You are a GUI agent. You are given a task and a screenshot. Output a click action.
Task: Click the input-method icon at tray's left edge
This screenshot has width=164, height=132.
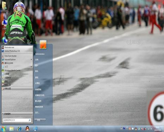121,129
